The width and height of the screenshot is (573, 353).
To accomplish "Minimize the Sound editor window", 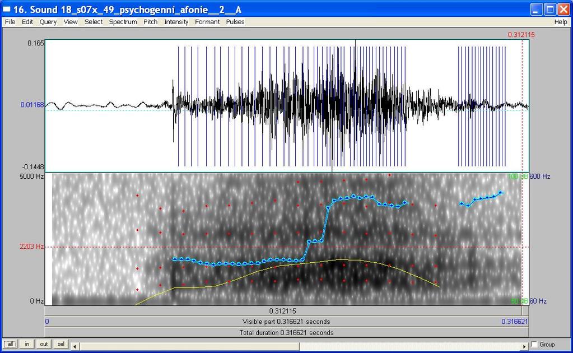I will click(x=537, y=9).
